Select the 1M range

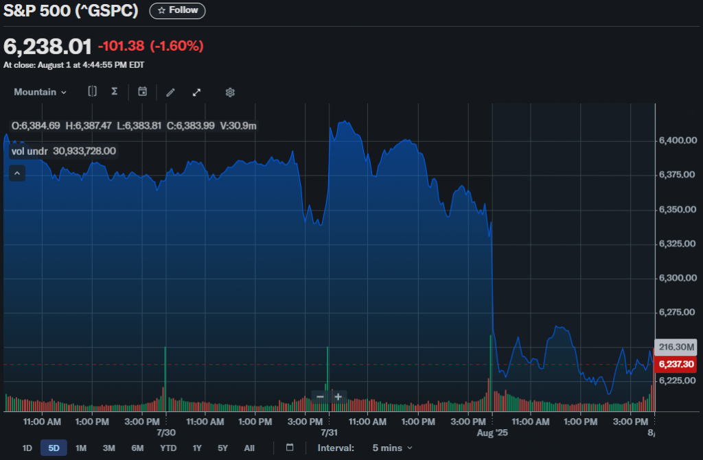[81, 448]
